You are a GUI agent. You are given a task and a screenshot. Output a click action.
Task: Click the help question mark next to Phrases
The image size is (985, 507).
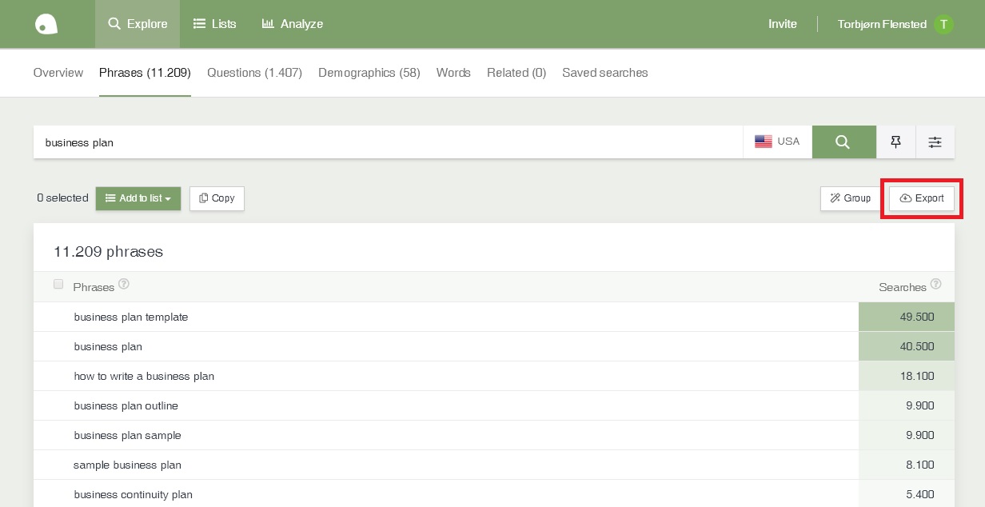click(x=124, y=283)
